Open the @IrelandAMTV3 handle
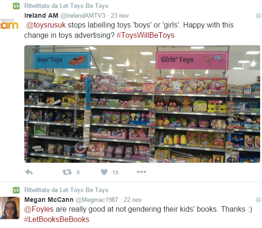This screenshot has height=228, width=262. point(83,16)
